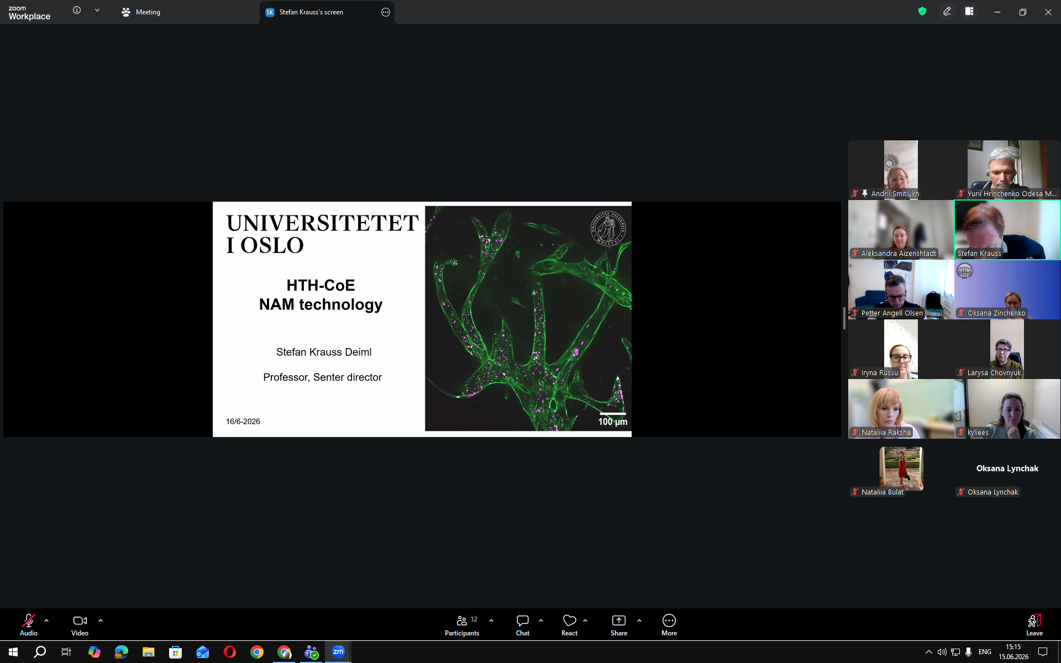Viewport: 1061px width, 663px height.
Task: Expand share options arrow
Action: tap(639, 620)
